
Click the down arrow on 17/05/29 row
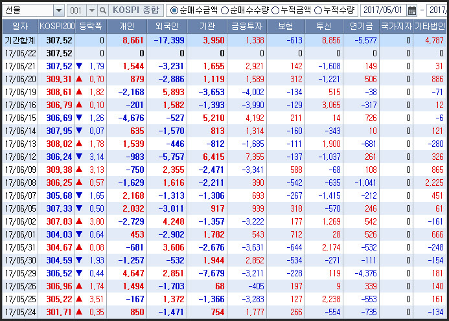coord(79,273)
